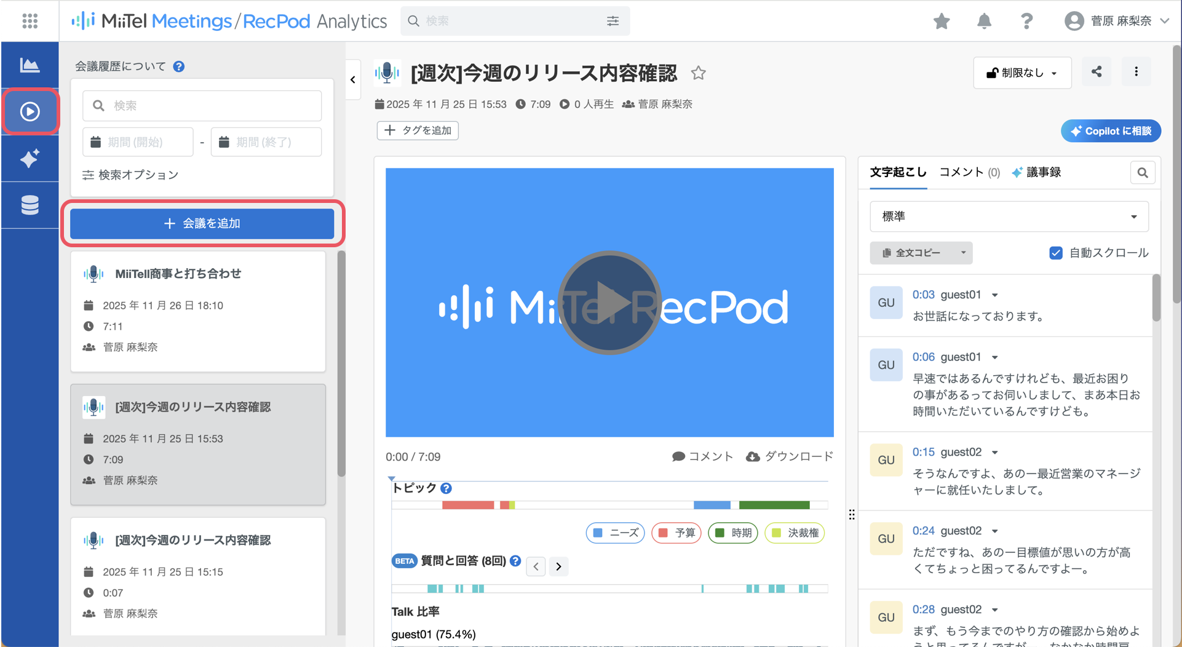Click help icon next to 質問と回答

(515, 561)
